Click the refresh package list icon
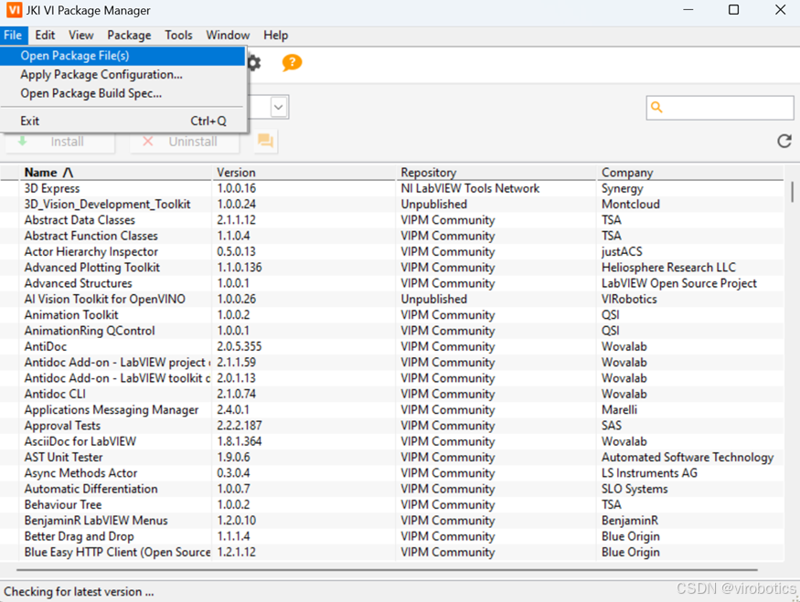800x602 pixels. coord(784,141)
